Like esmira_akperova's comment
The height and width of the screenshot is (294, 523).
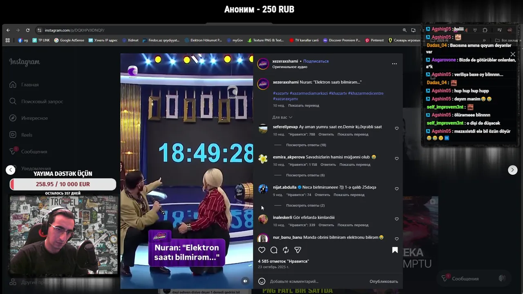397,158
